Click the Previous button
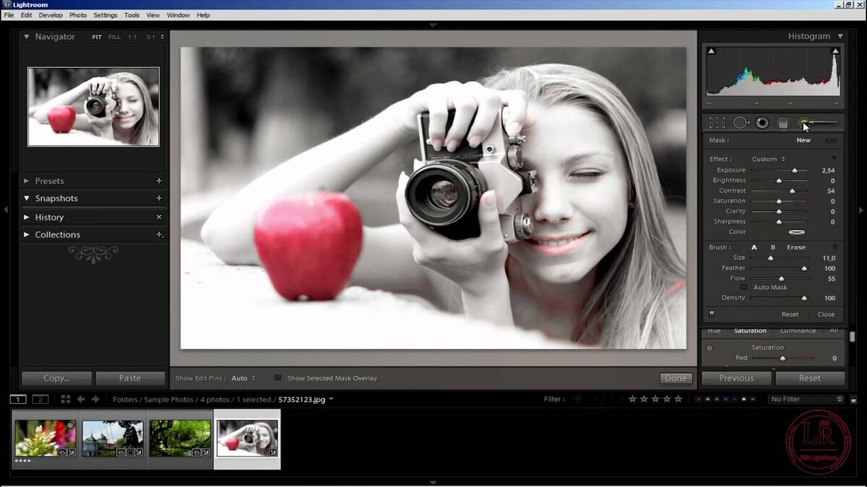This screenshot has width=867, height=487. click(736, 378)
